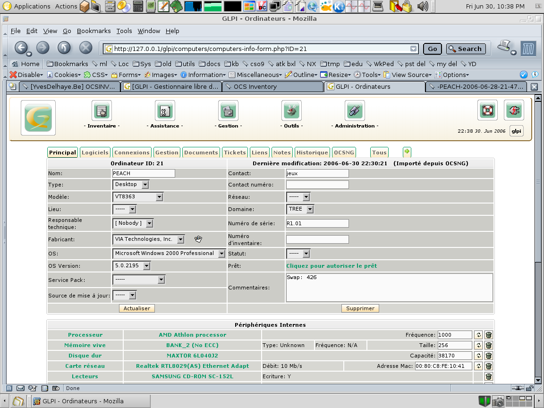Click the Go button
Screen dimensions: 544x408
pos(432,49)
